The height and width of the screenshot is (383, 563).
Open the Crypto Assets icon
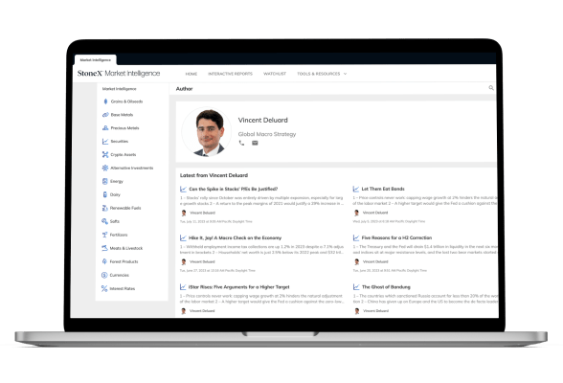tap(105, 154)
